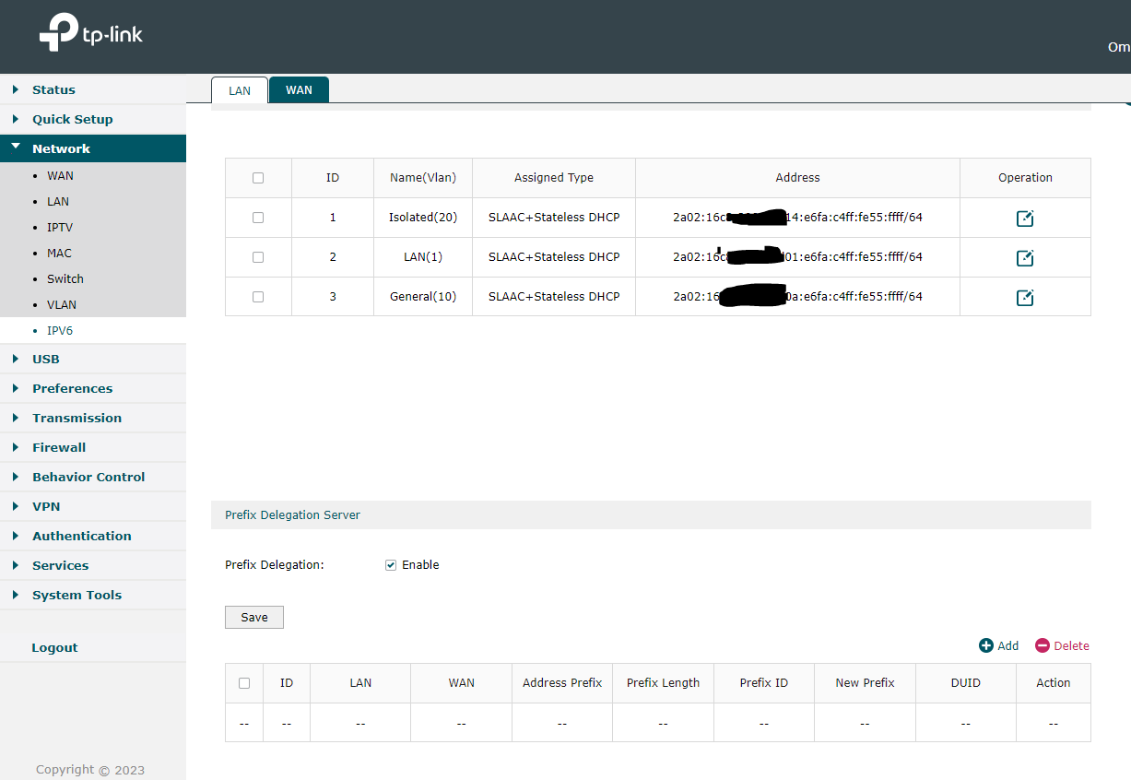Image resolution: width=1131 pixels, height=780 pixels.
Task: Select all rows with the header checkbox
Action: point(258,177)
